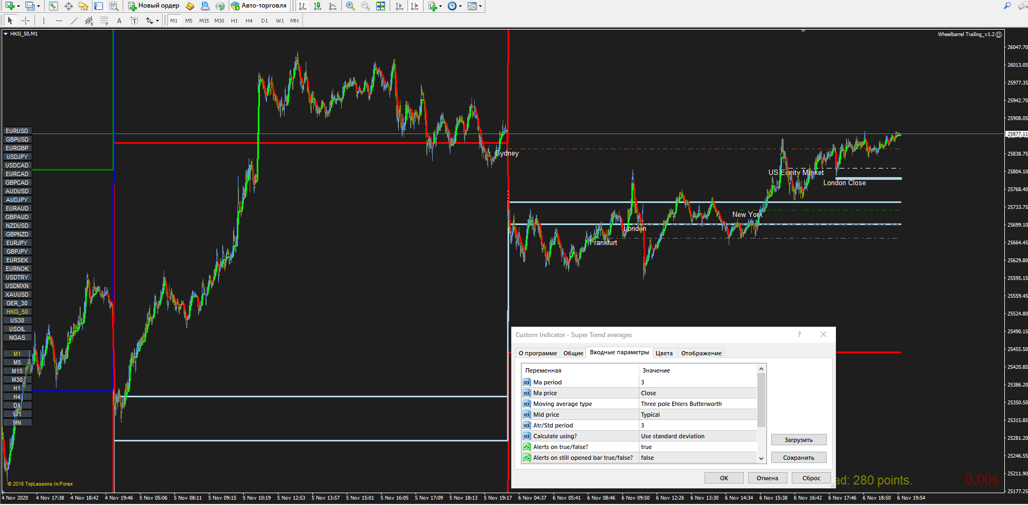Select the crosshair tool
The image size is (1028, 505).
(25, 20)
